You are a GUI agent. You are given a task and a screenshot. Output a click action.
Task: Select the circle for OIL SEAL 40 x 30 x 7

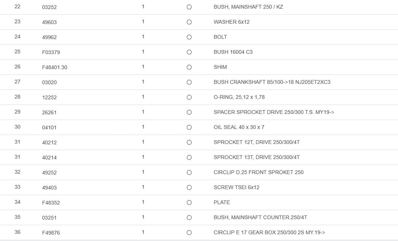(x=189, y=127)
